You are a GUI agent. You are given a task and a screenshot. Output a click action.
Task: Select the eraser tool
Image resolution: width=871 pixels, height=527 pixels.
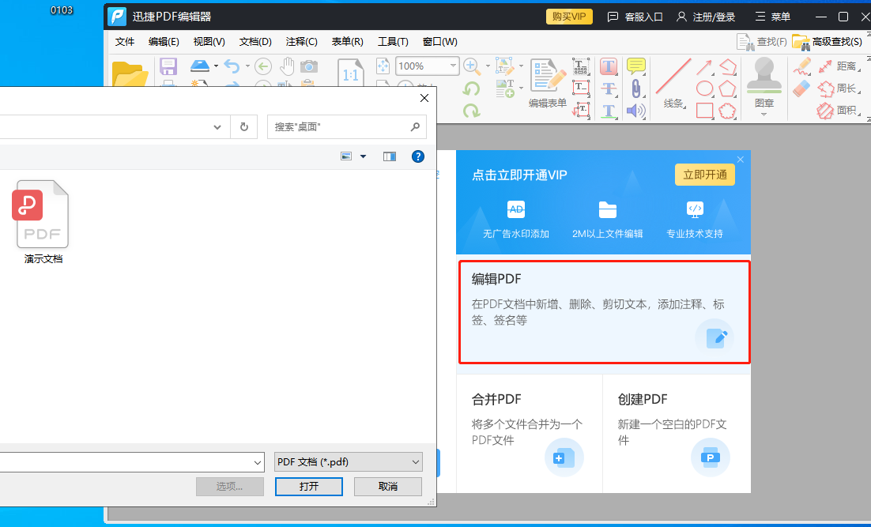point(801,88)
